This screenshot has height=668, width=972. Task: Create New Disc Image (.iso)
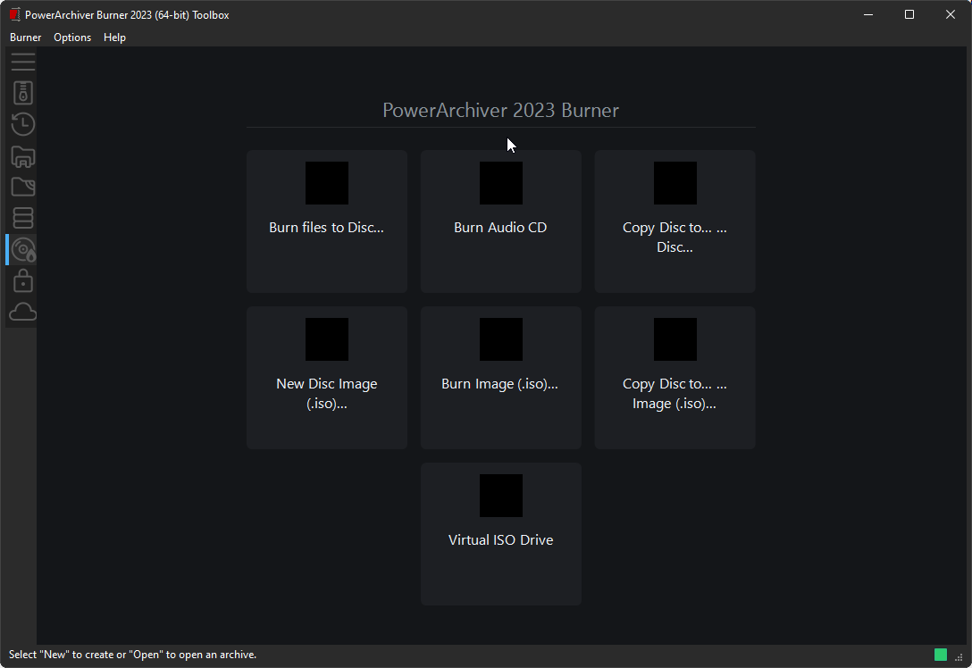pos(327,378)
